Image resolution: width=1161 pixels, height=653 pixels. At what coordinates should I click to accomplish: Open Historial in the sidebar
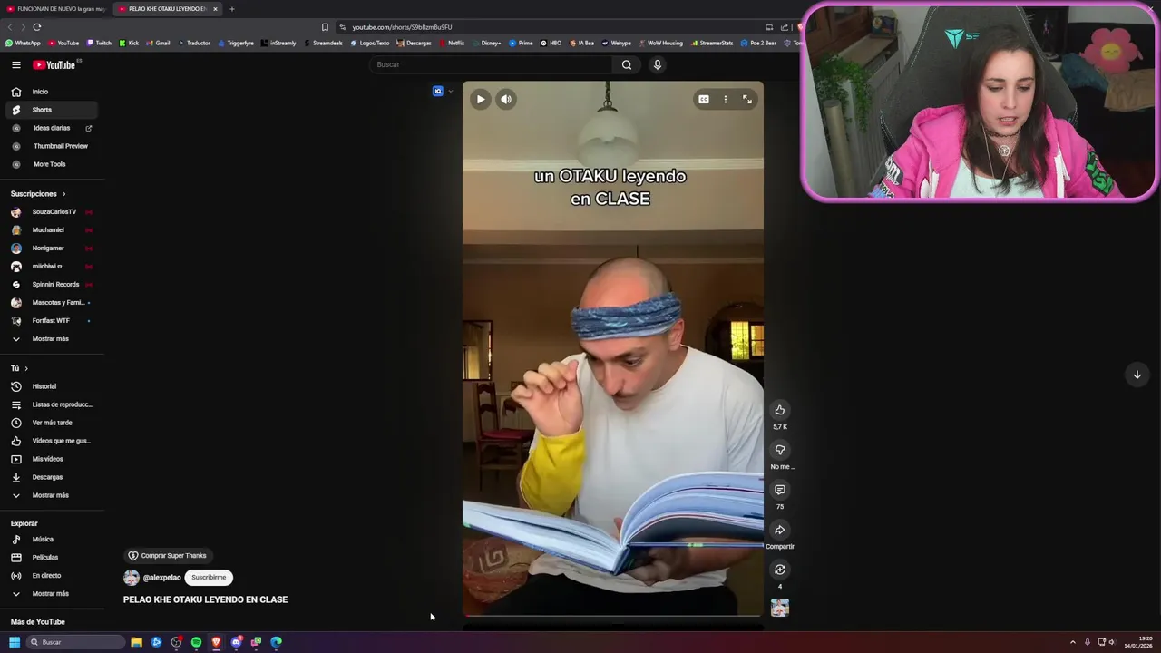click(51, 386)
